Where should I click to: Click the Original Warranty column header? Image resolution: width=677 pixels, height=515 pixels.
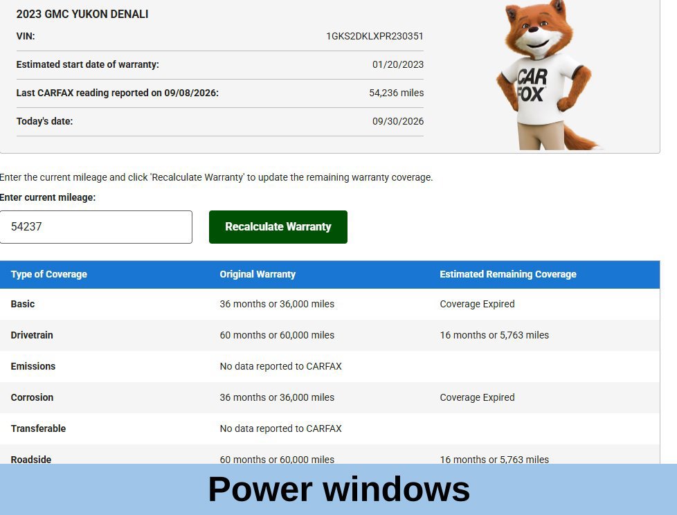[x=258, y=275]
